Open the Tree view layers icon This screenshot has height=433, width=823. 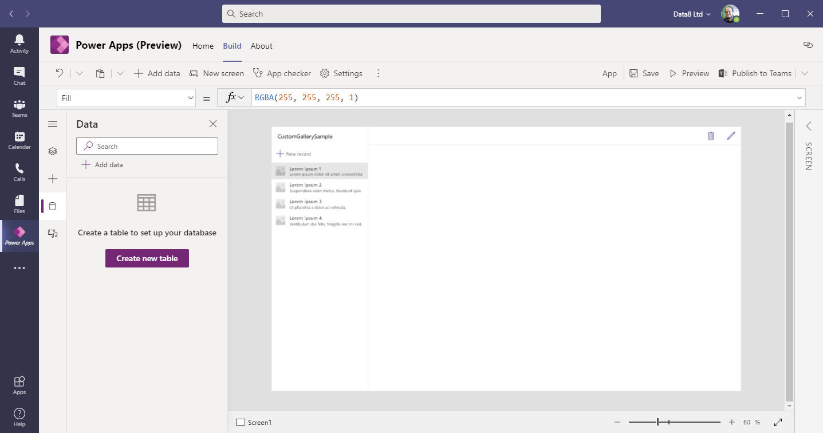point(53,151)
